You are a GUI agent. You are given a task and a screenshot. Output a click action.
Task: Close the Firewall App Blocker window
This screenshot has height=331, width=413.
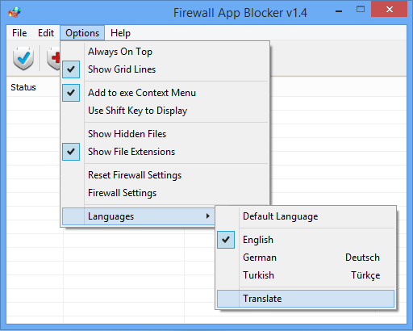tap(389, 10)
